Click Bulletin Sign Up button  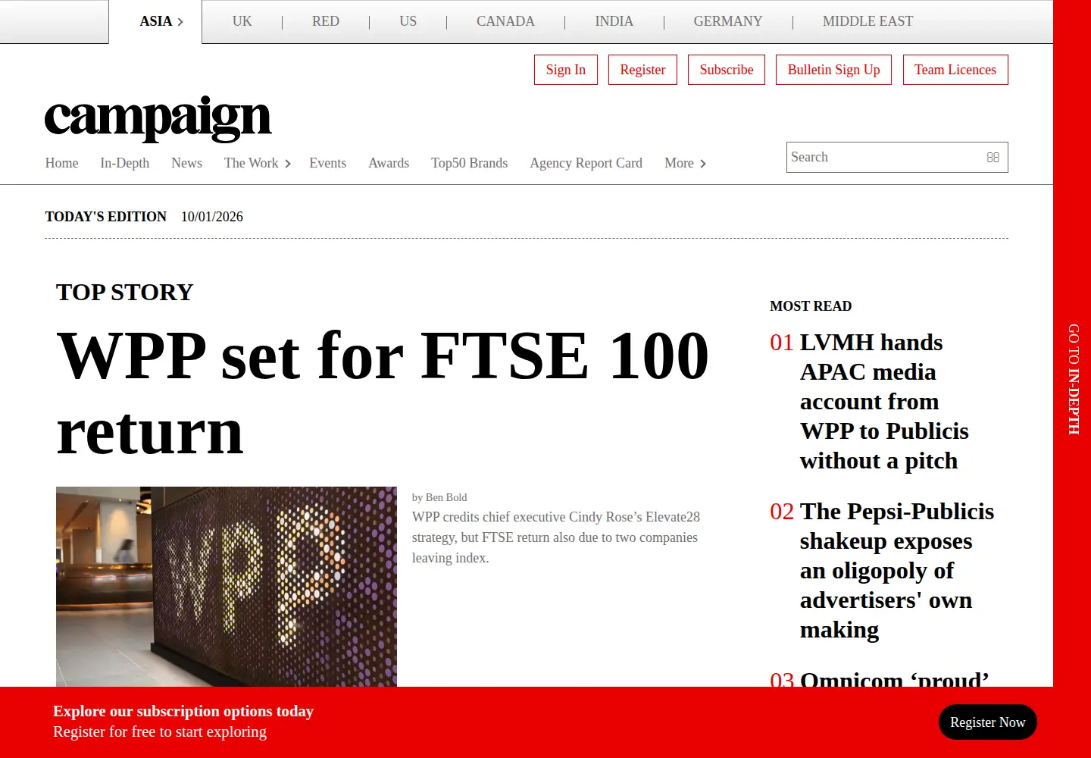coord(833,70)
